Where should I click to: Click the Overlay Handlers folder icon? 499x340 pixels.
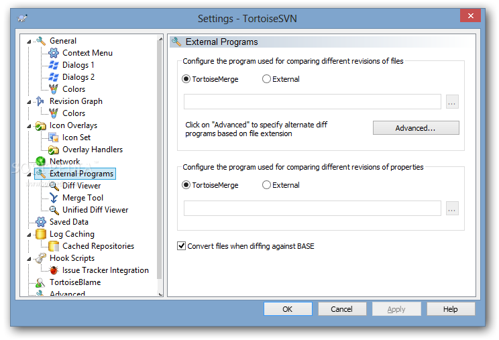pyautogui.click(x=54, y=150)
